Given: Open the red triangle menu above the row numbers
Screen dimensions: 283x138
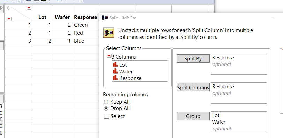Looking at the screenshot, I should click(x=9, y=19).
